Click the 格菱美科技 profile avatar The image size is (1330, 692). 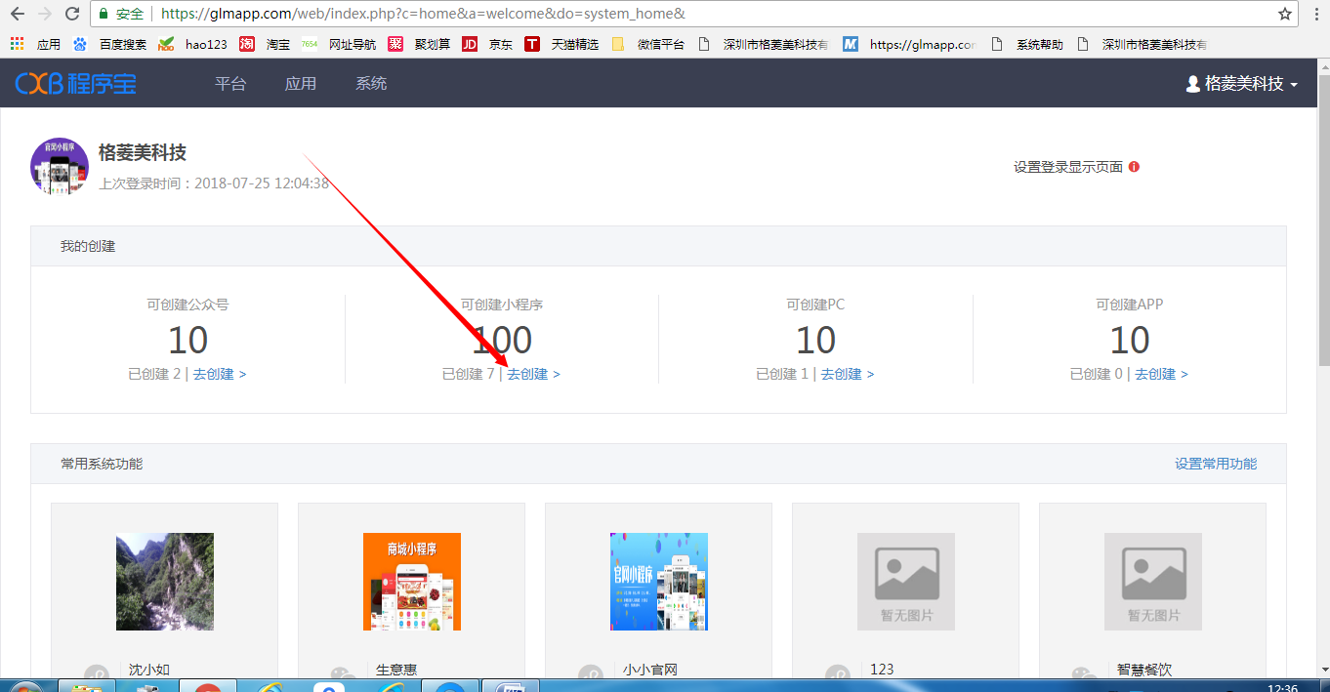60,167
